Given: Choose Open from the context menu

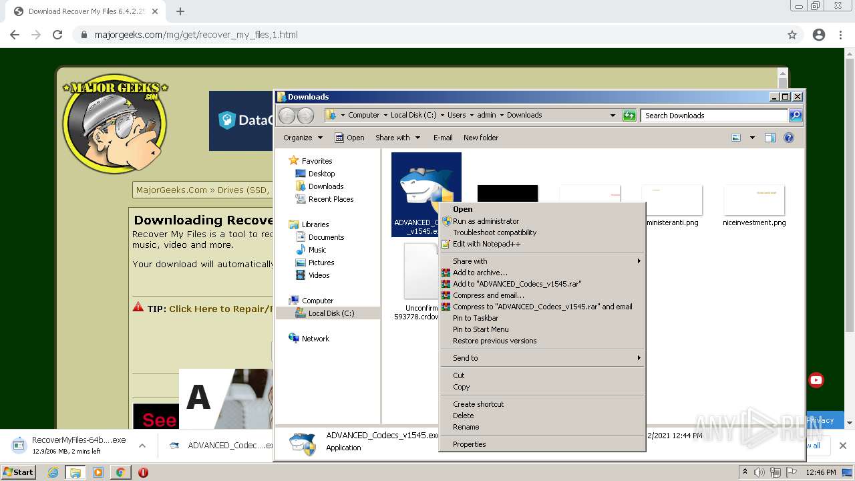Looking at the screenshot, I should tap(542, 209).
